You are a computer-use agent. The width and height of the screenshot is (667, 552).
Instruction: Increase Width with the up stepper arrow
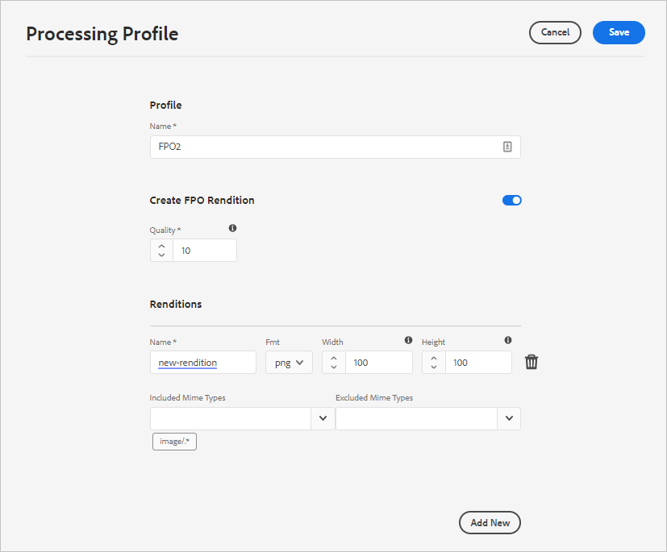coord(334,357)
